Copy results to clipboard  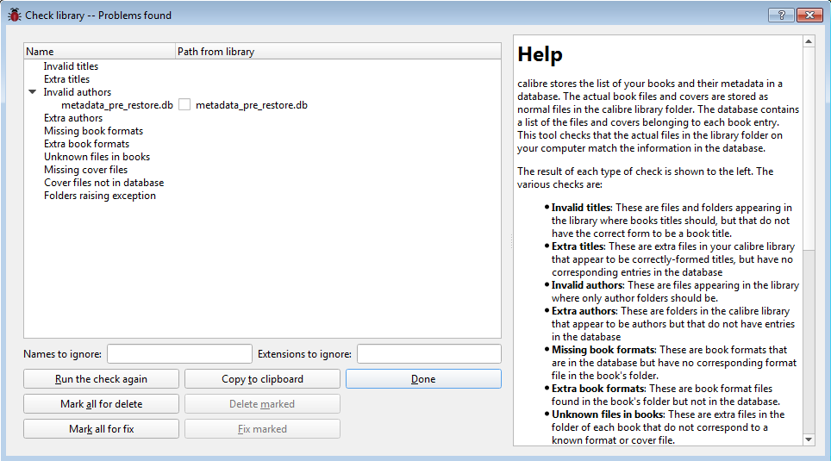click(x=262, y=379)
